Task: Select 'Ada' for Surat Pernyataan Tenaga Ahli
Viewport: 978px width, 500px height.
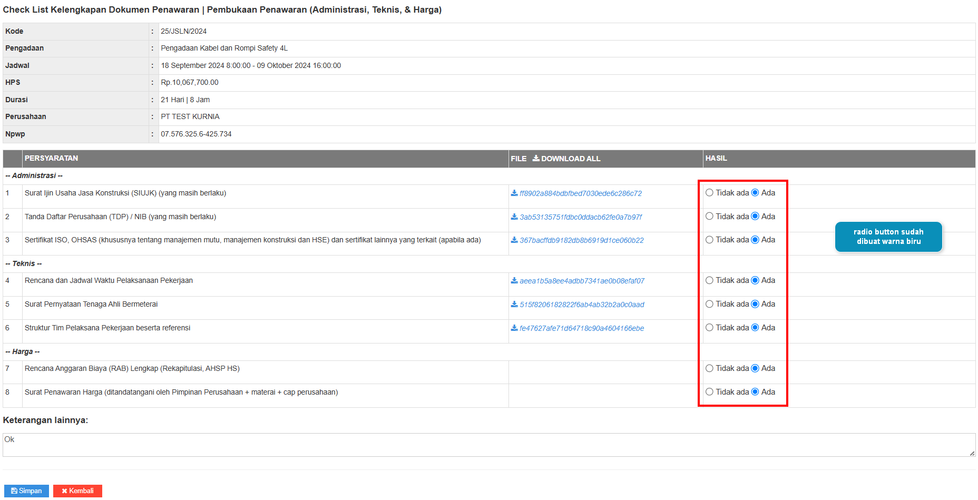Action: click(x=755, y=304)
